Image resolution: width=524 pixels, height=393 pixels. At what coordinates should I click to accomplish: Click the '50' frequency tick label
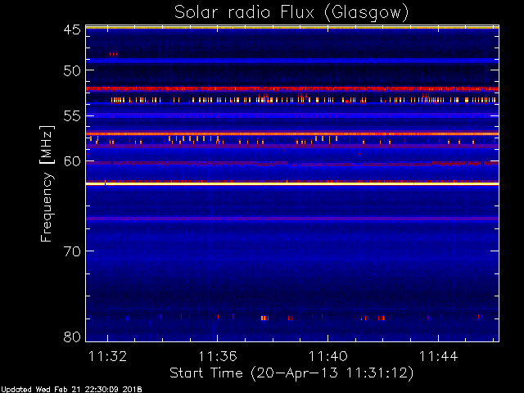(72, 70)
